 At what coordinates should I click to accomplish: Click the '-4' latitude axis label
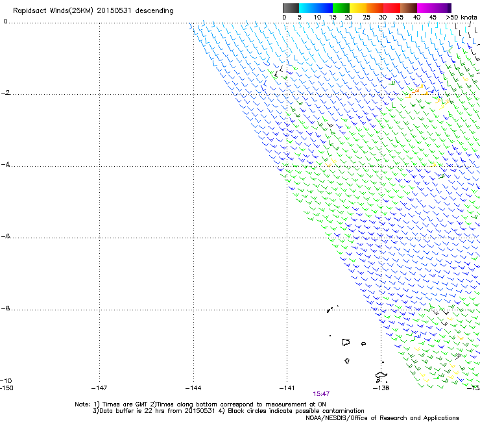(5, 164)
